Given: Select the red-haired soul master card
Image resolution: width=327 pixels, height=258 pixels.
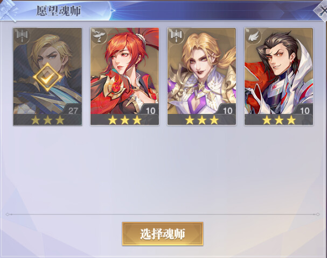Looking at the screenshot, I should [124, 77].
